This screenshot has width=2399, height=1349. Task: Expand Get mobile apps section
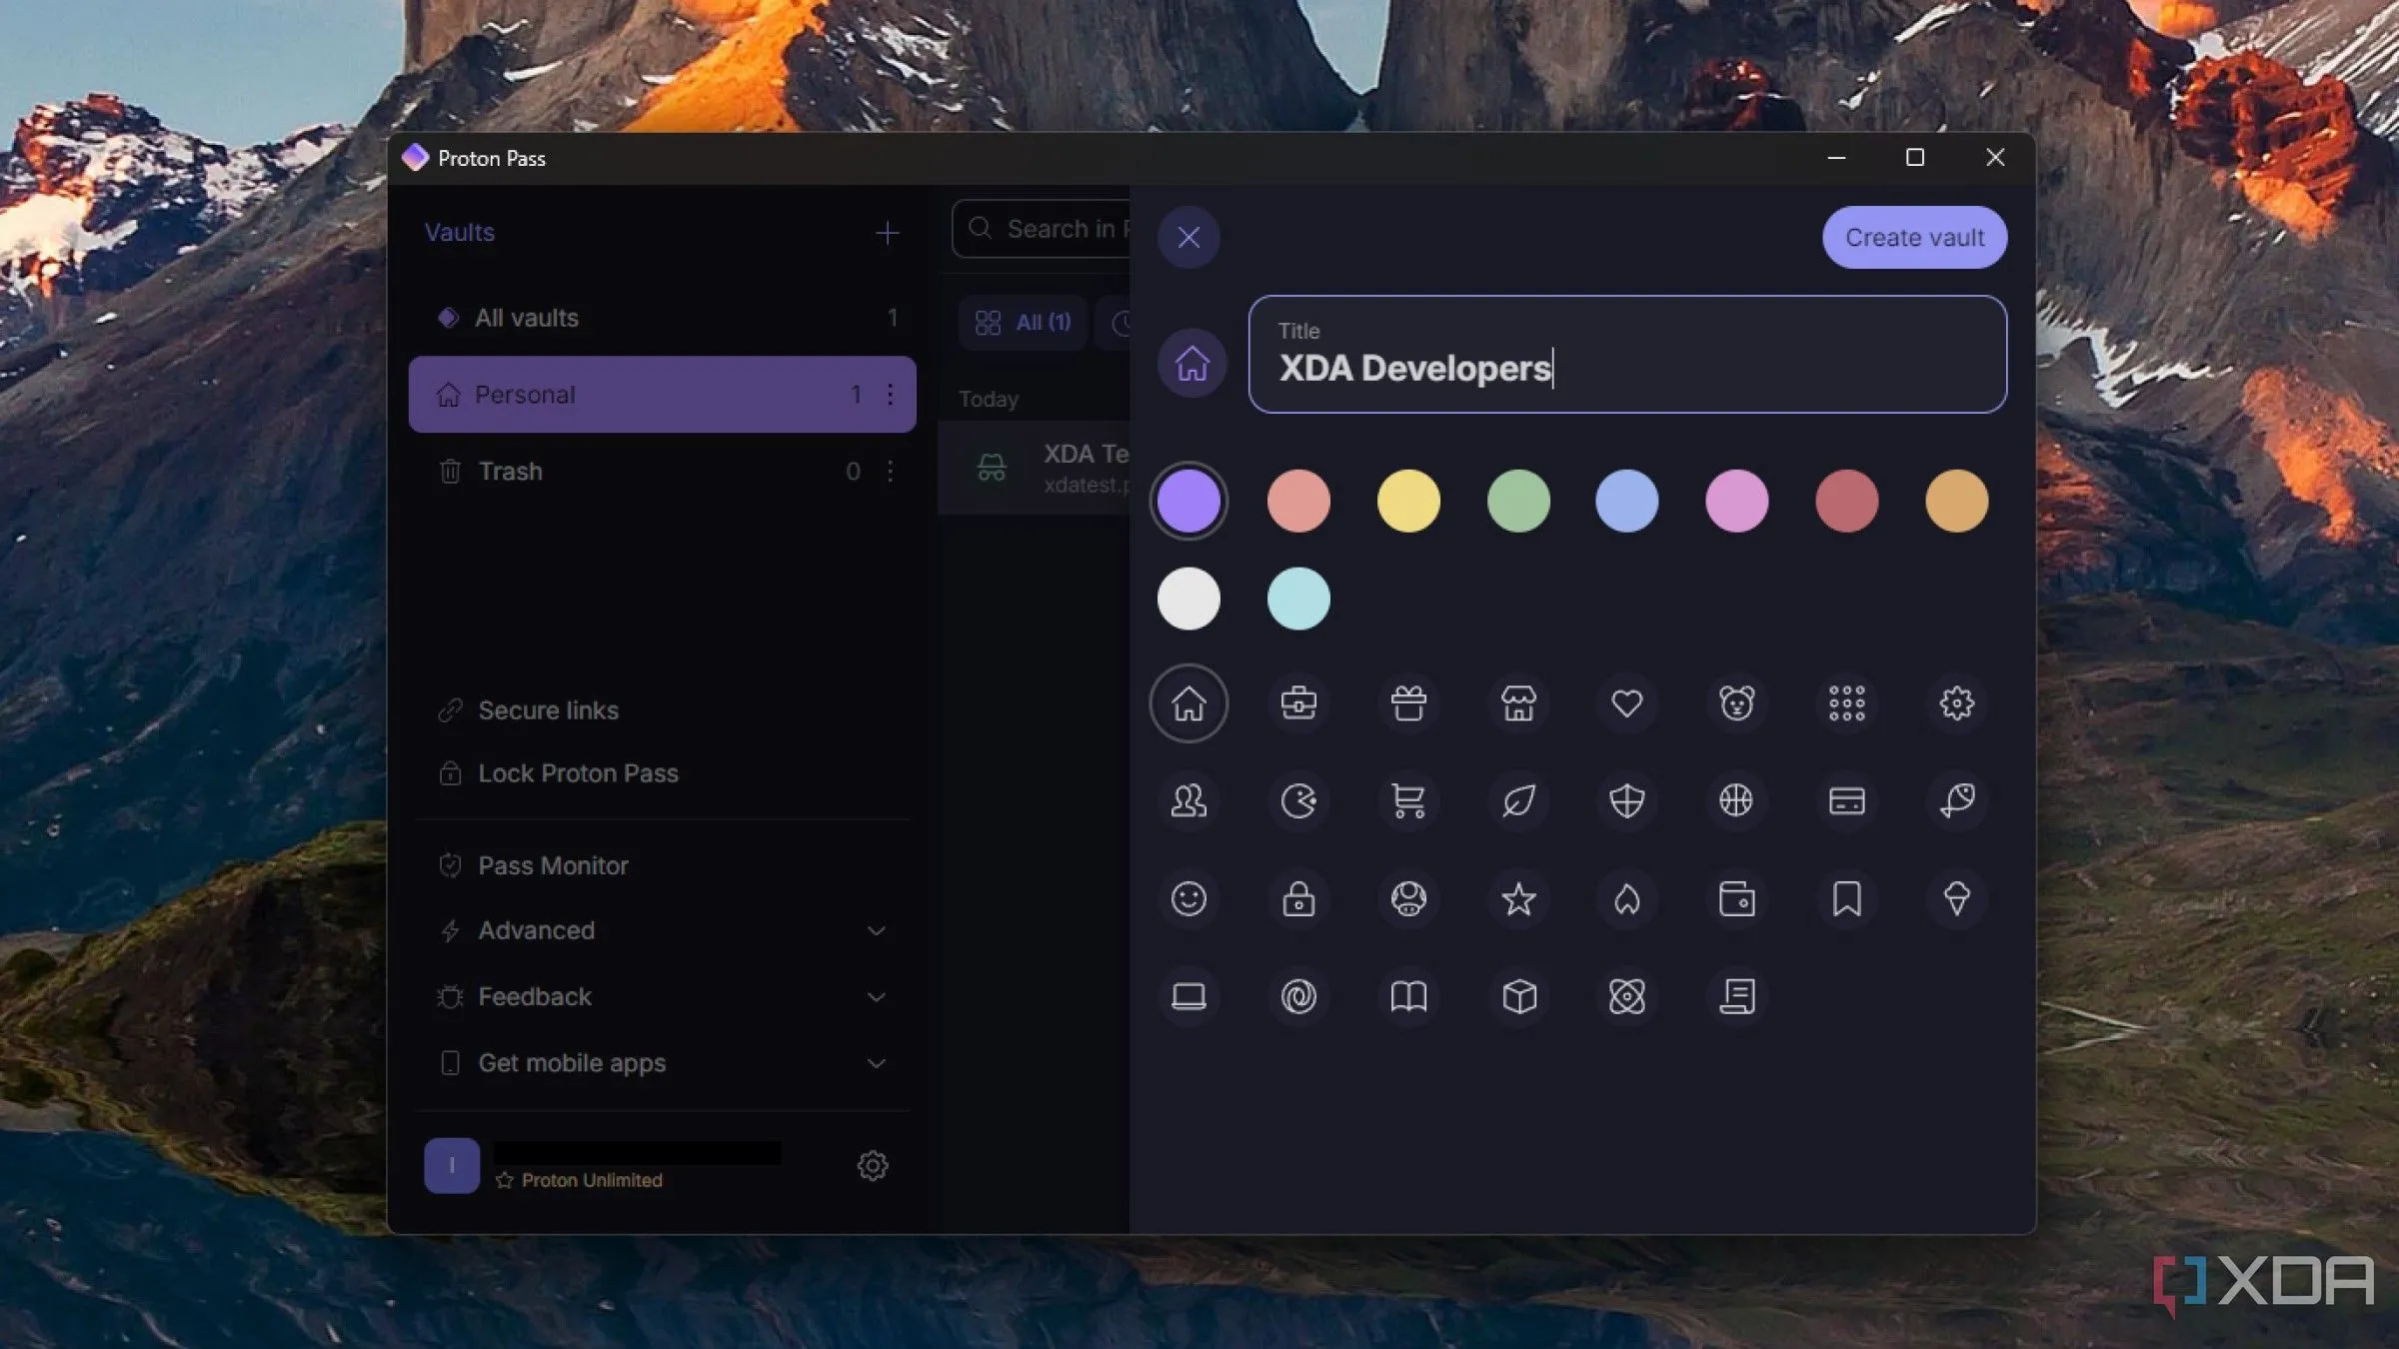click(x=662, y=1063)
